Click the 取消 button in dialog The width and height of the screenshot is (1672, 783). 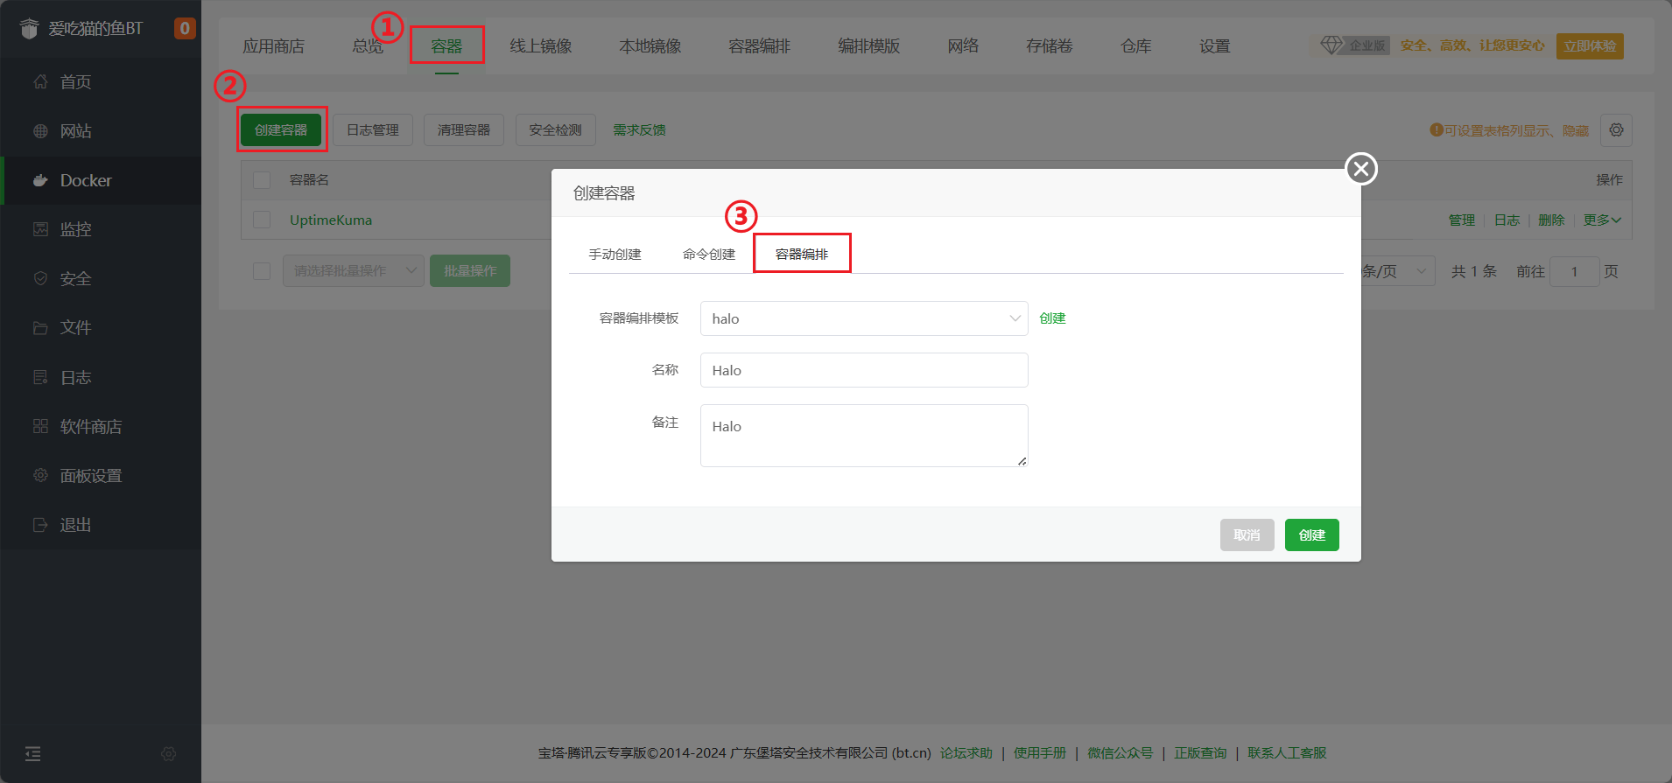coord(1247,535)
